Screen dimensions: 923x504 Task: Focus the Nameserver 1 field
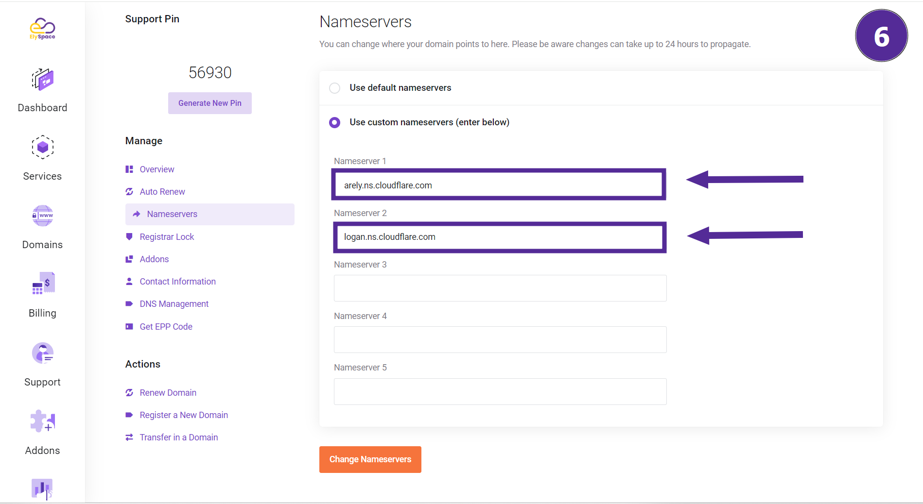click(x=499, y=185)
